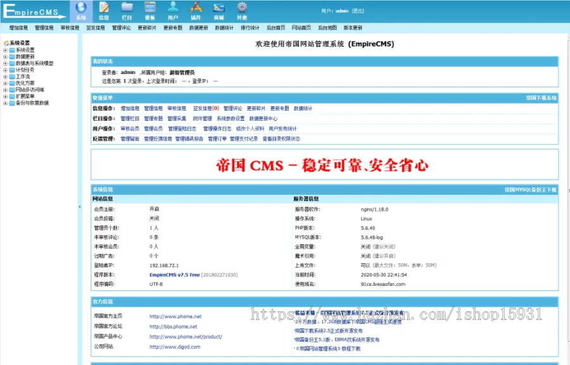Expand the 扩展菜单 tree node
The width and height of the screenshot is (570, 365).
[x=5, y=96]
